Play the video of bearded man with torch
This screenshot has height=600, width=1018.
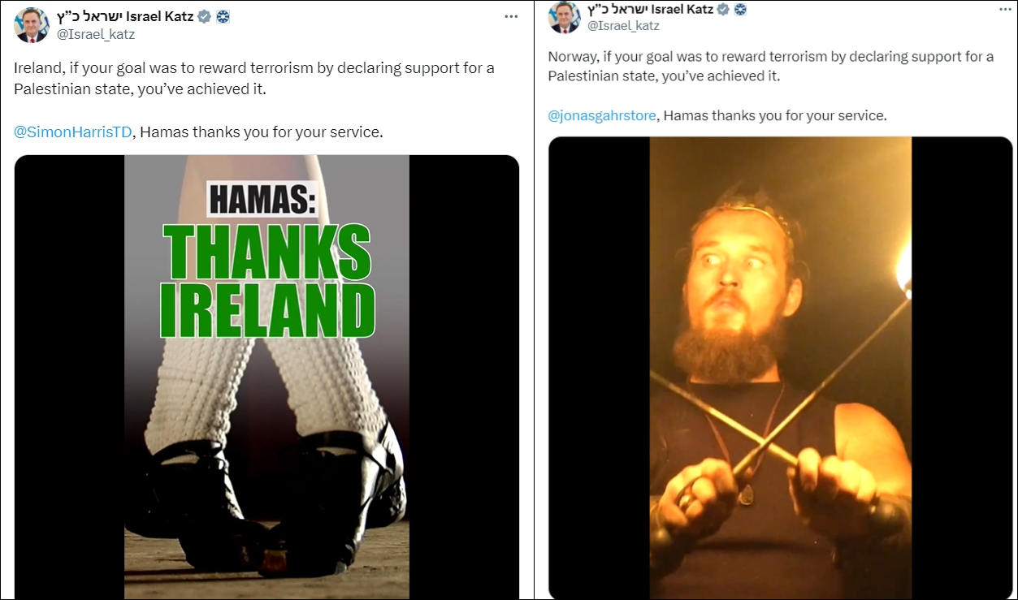[x=780, y=368]
